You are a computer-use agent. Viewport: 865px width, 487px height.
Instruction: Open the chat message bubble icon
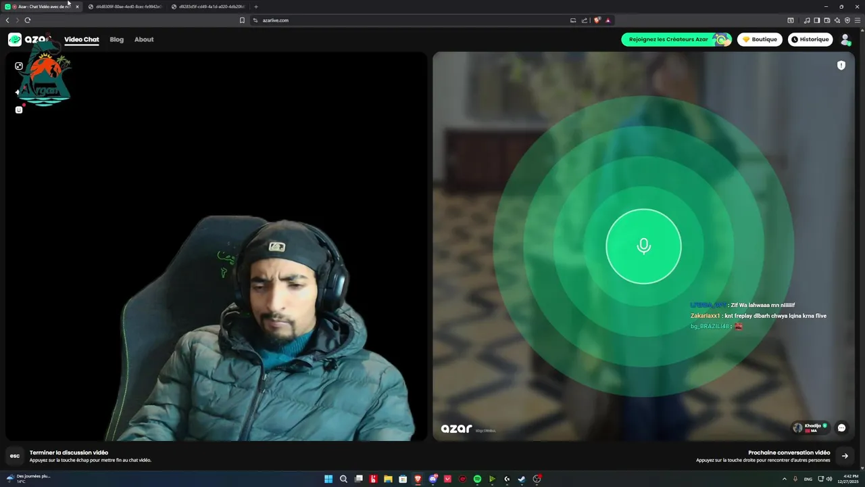tap(841, 427)
